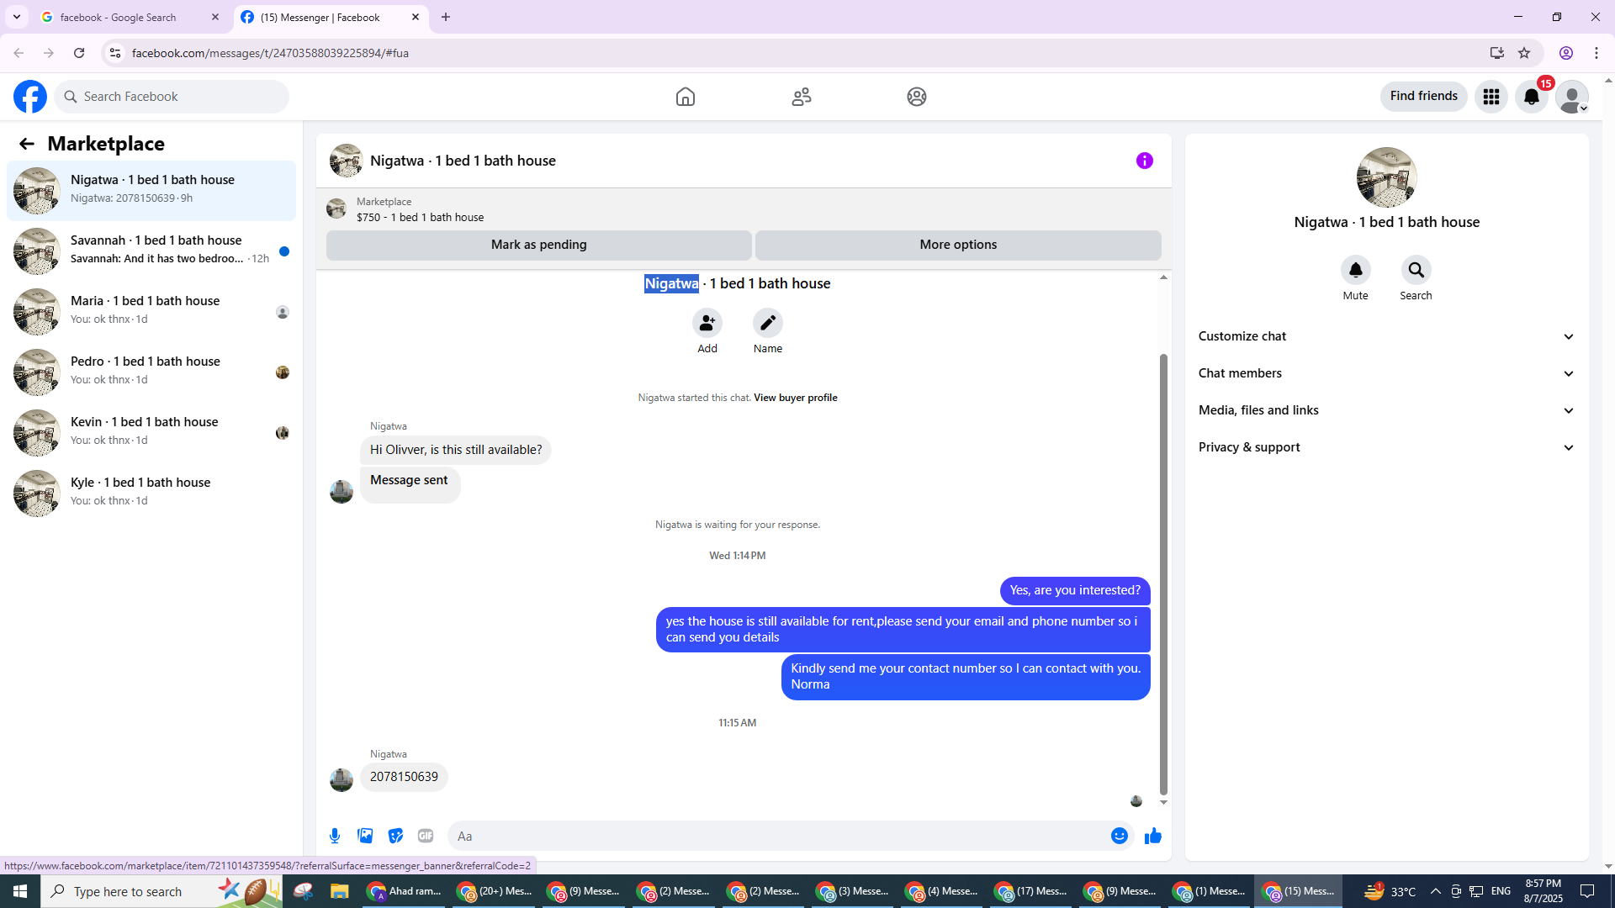
Task: Edit chat Name pencil icon
Action: pyautogui.click(x=768, y=324)
